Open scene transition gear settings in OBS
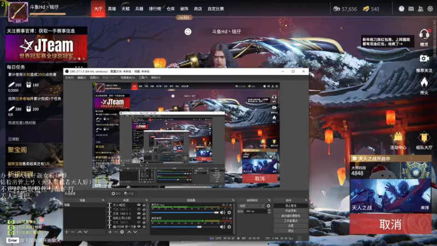Screen dimensions: 437x246 [268, 206]
